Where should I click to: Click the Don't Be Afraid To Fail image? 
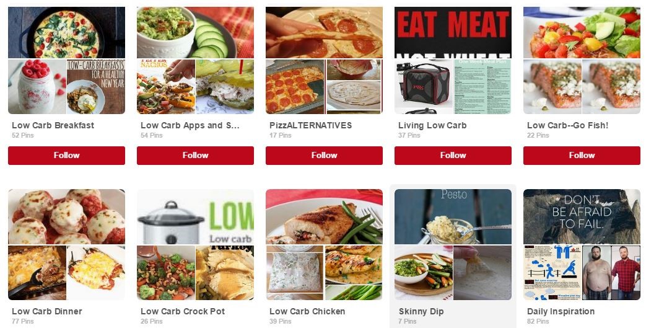coord(582,216)
